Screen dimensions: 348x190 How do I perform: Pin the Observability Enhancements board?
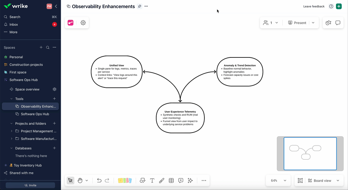tap(140, 7)
